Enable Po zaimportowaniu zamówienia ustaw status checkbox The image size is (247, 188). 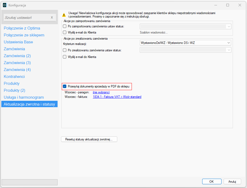click(x=64, y=26)
